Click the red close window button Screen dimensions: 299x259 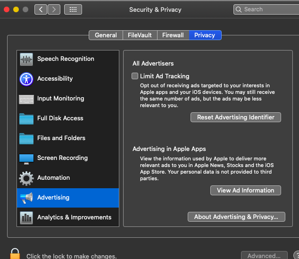pos(7,9)
